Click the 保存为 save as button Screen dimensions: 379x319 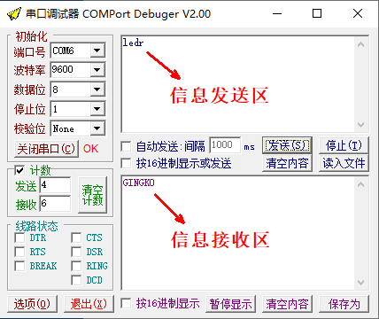point(344,304)
